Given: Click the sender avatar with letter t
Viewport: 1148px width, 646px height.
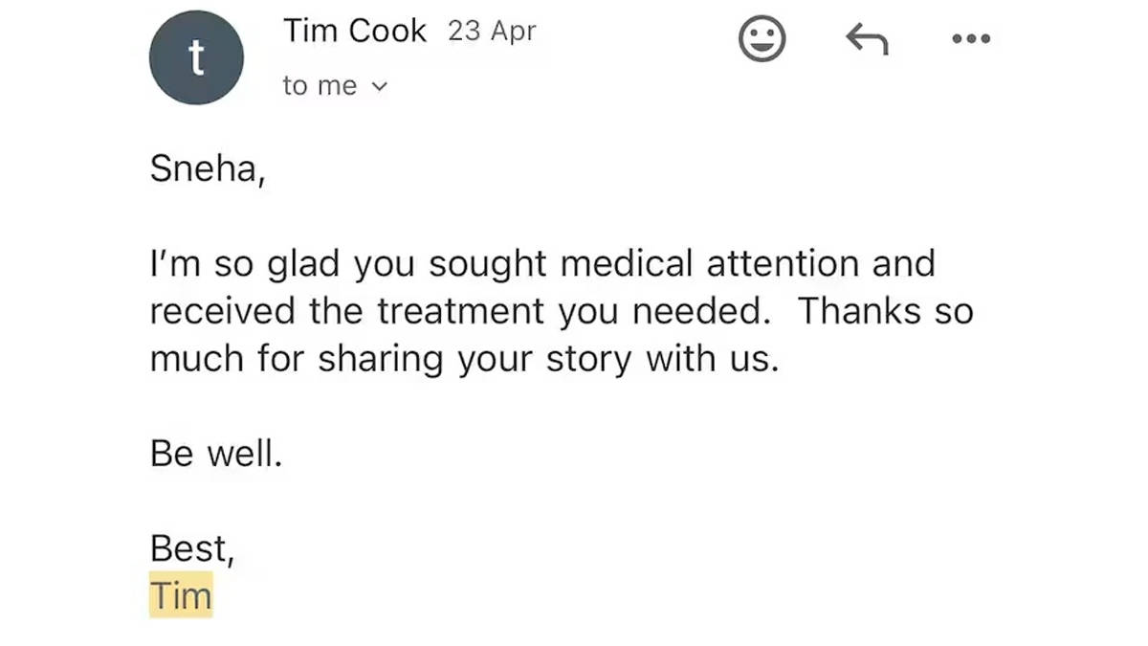Looking at the screenshot, I should 196,58.
